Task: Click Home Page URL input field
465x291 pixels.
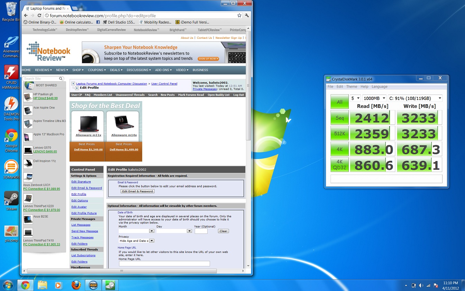Action: (164, 264)
